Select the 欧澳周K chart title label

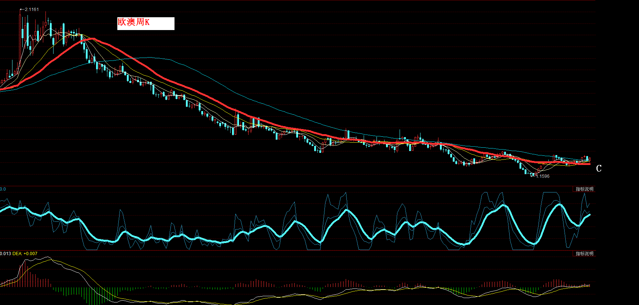coord(146,23)
